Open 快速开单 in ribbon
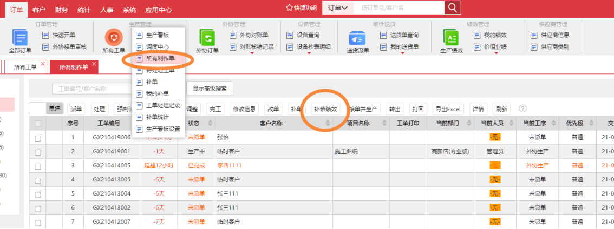 (x=58, y=35)
